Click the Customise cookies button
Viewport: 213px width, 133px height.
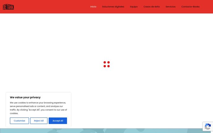coord(20,121)
